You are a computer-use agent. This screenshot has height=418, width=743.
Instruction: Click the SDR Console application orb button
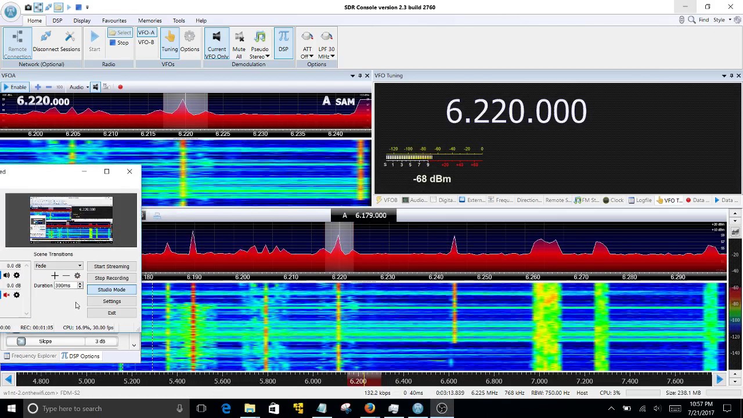10,10
